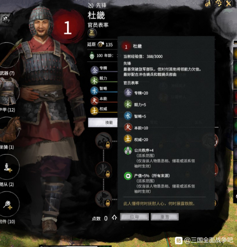Click the 火 本能 attribute icon
This screenshot has height=247, width=237.
click(x=94, y=101)
